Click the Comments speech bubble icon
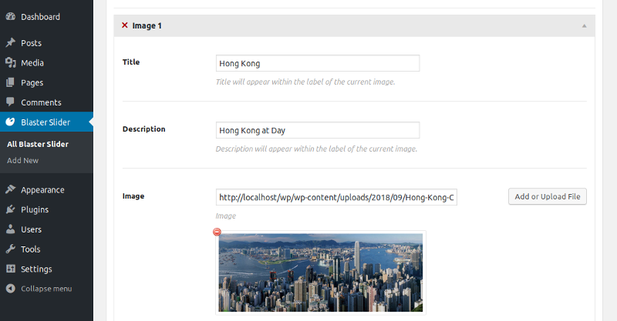Image resolution: width=617 pixels, height=321 pixels. (11, 102)
